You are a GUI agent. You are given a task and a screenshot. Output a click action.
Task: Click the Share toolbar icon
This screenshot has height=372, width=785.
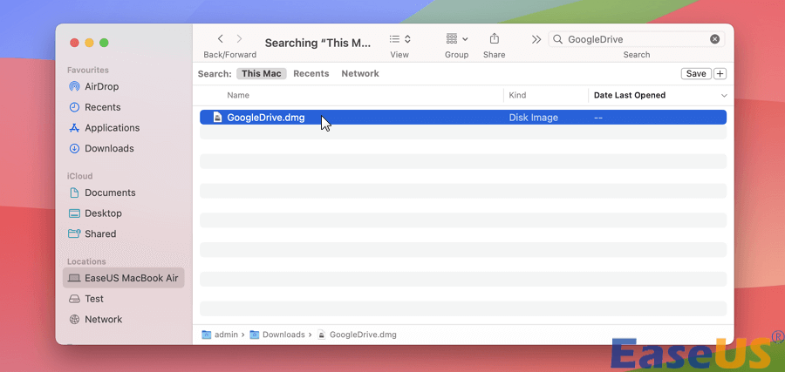pyautogui.click(x=495, y=39)
